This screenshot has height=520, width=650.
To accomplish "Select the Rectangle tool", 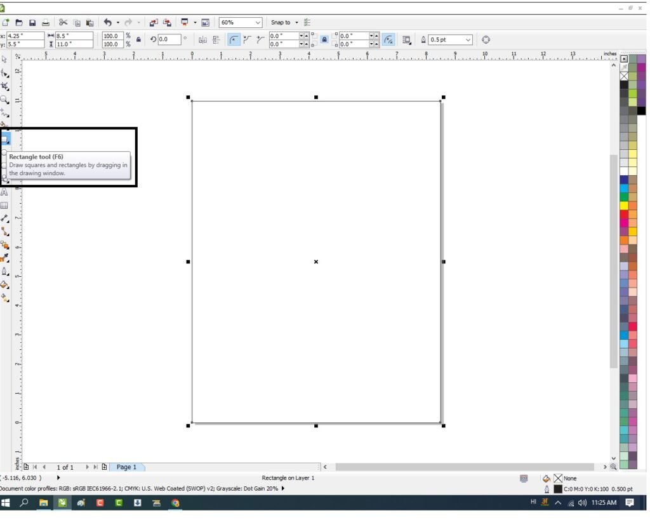I will click(5, 138).
